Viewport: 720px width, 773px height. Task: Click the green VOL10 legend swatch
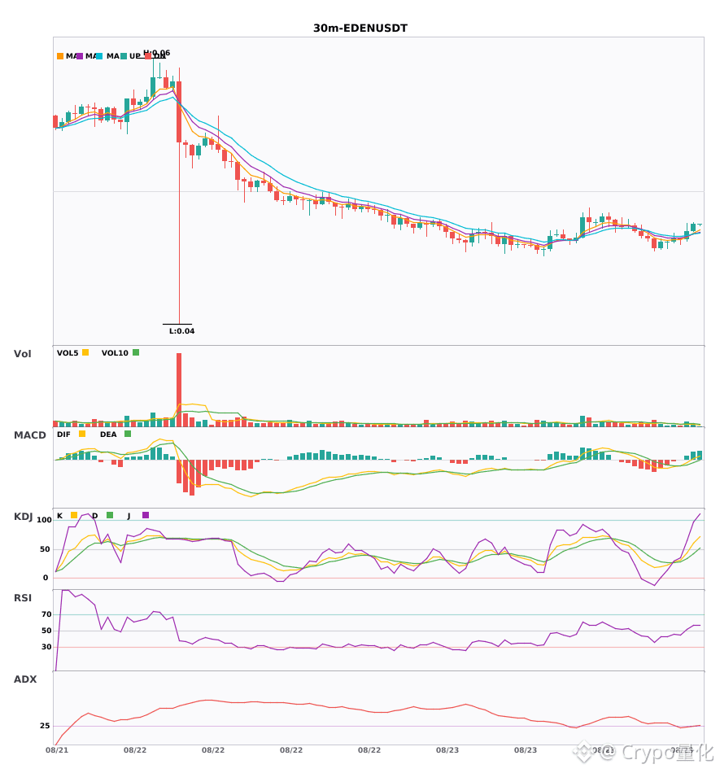point(136,352)
